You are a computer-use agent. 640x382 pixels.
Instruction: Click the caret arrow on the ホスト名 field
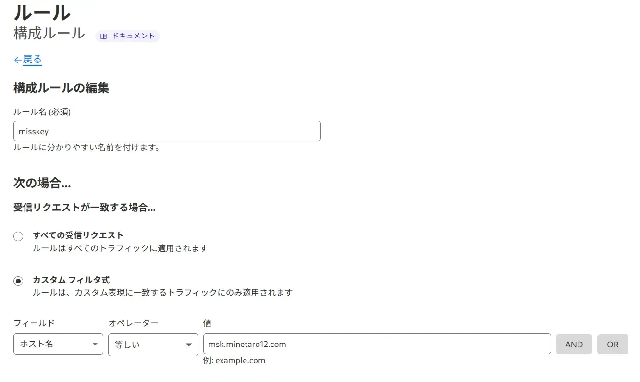click(x=95, y=344)
